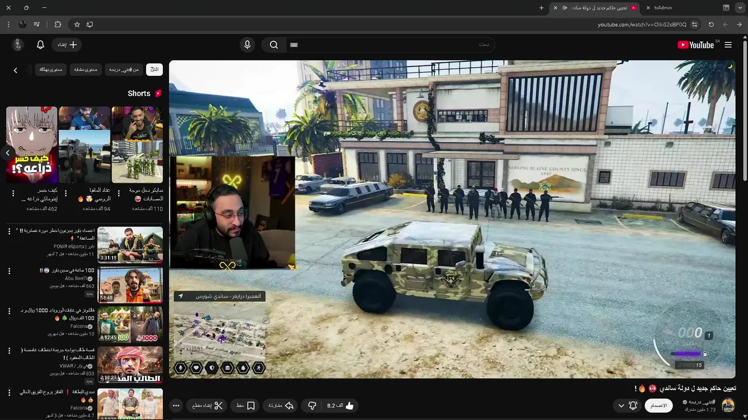Viewport: 748px width, 420px height.
Task: Open the 58:48 Abu Swe7l video thumbnail
Action: 130,285
